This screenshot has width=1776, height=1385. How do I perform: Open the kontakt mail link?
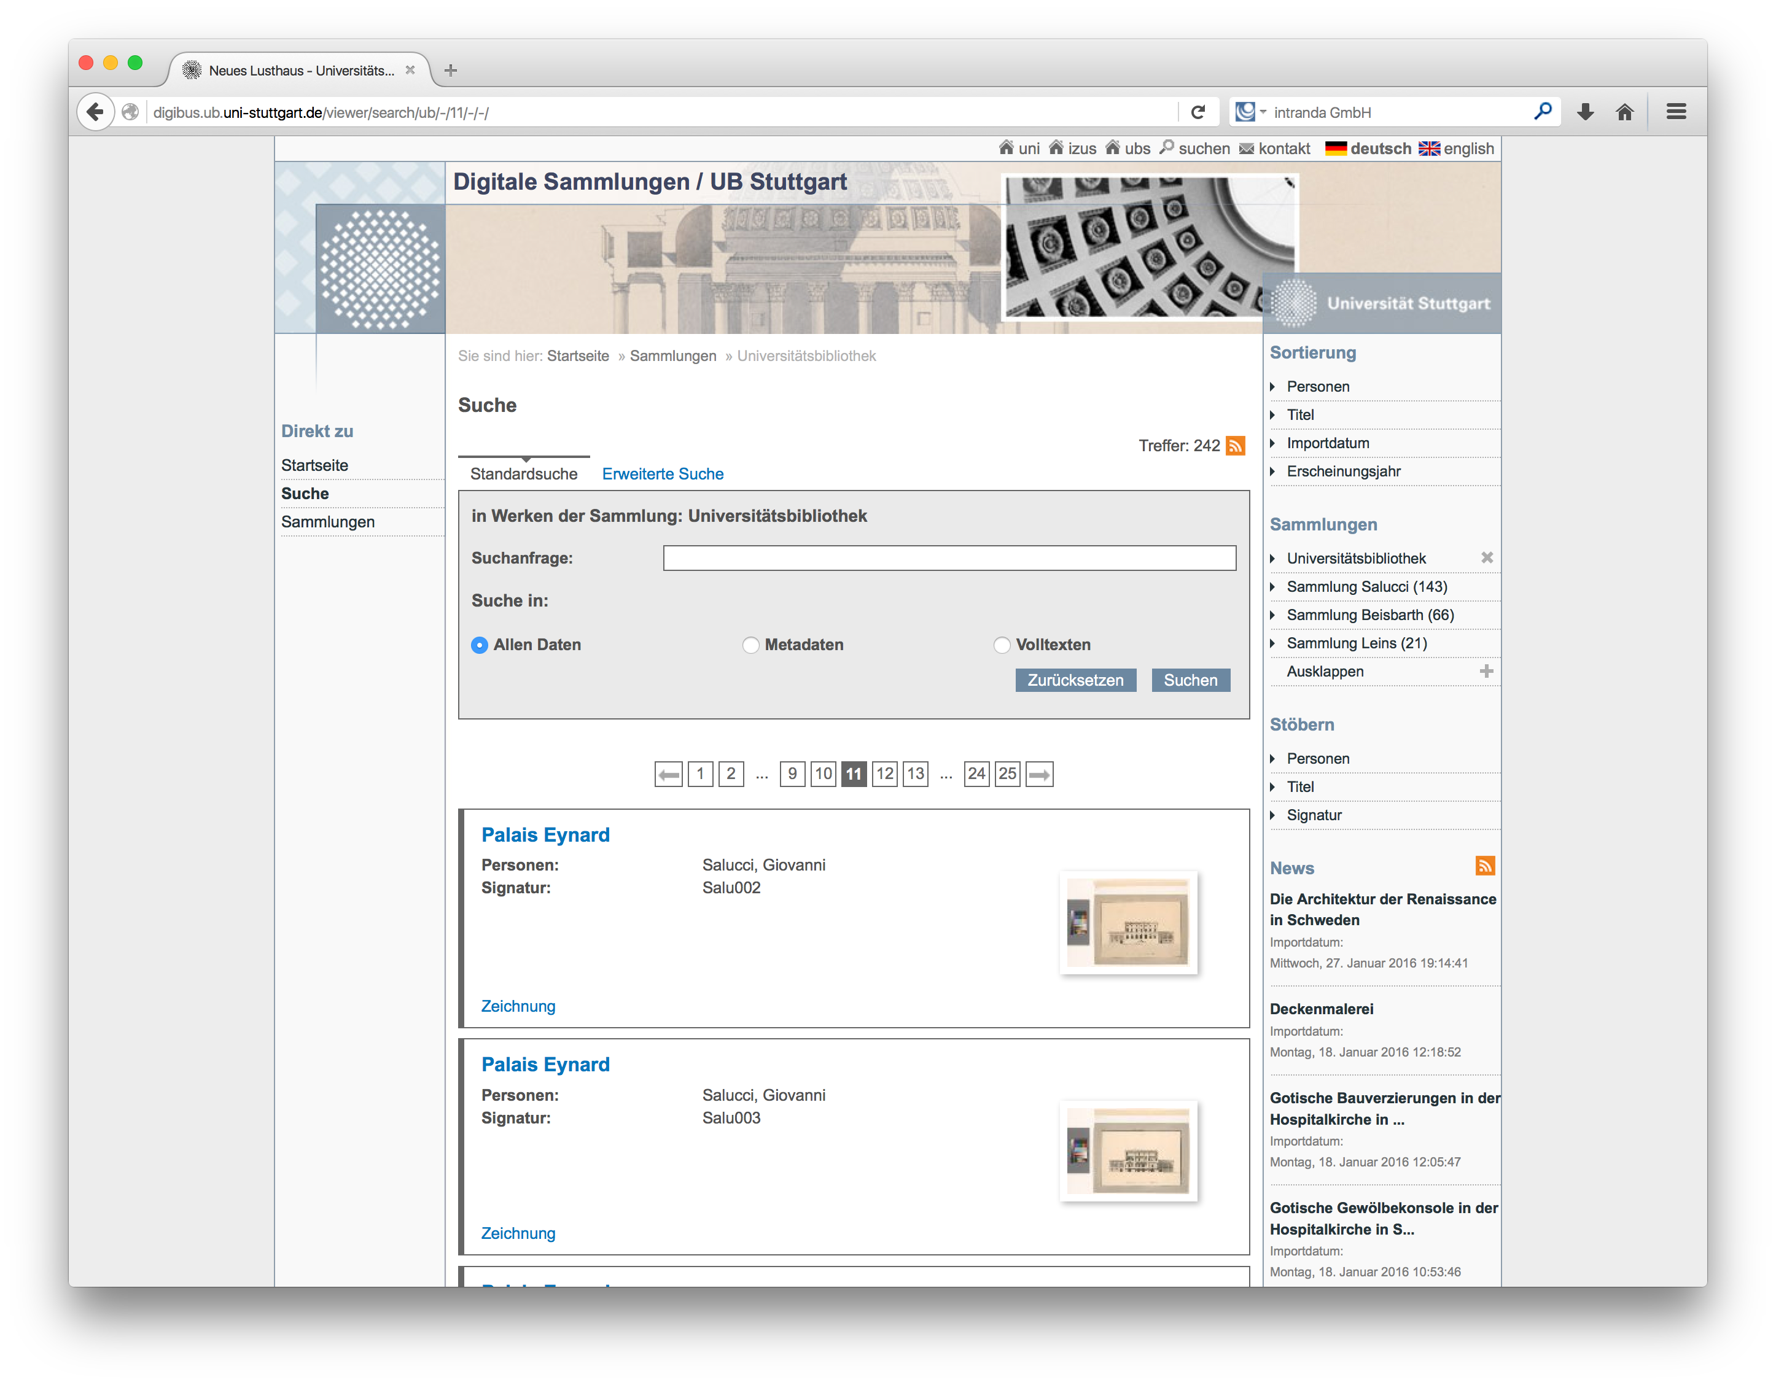pyautogui.click(x=1274, y=148)
